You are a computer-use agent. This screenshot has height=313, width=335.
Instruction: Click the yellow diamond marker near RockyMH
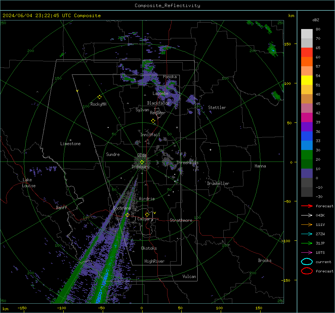coord(99,97)
